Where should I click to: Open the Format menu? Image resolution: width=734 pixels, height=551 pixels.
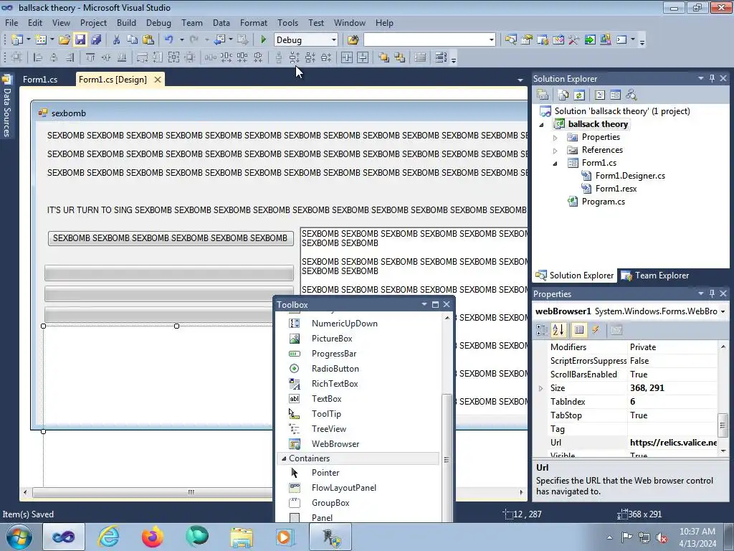point(253,23)
